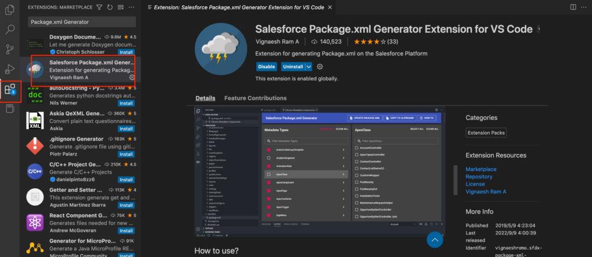Open manage gear on Salesforce Package.xml list item
The image size is (592, 257).
click(132, 77)
